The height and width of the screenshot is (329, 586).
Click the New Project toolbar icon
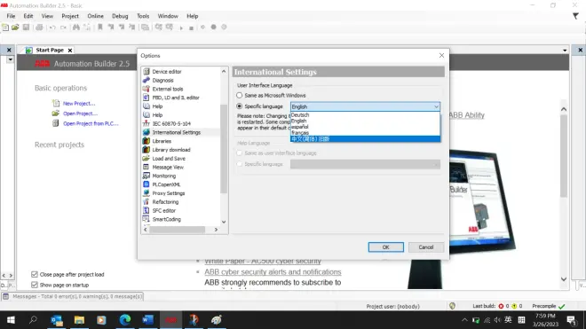pyautogui.click(x=5, y=27)
